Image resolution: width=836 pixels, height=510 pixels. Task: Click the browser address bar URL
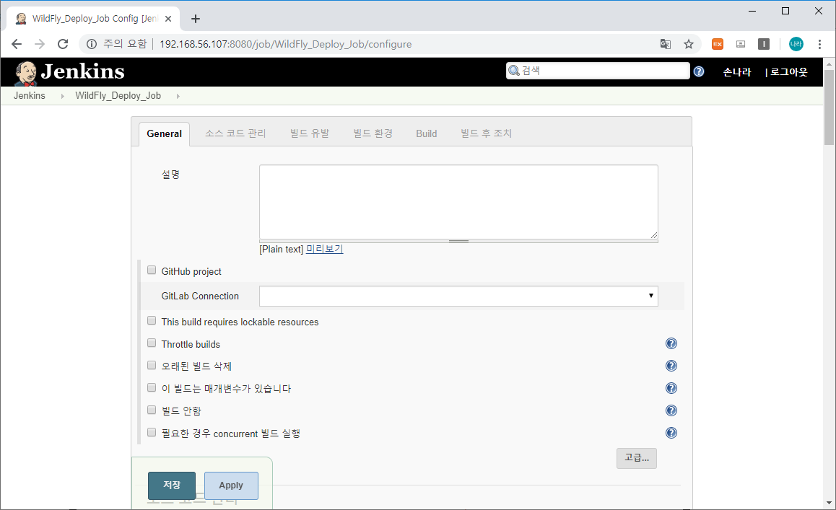(x=286, y=44)
